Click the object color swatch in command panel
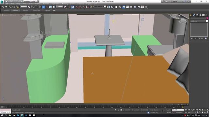Viewport: 209px width, 117px height. coord(207,18)
